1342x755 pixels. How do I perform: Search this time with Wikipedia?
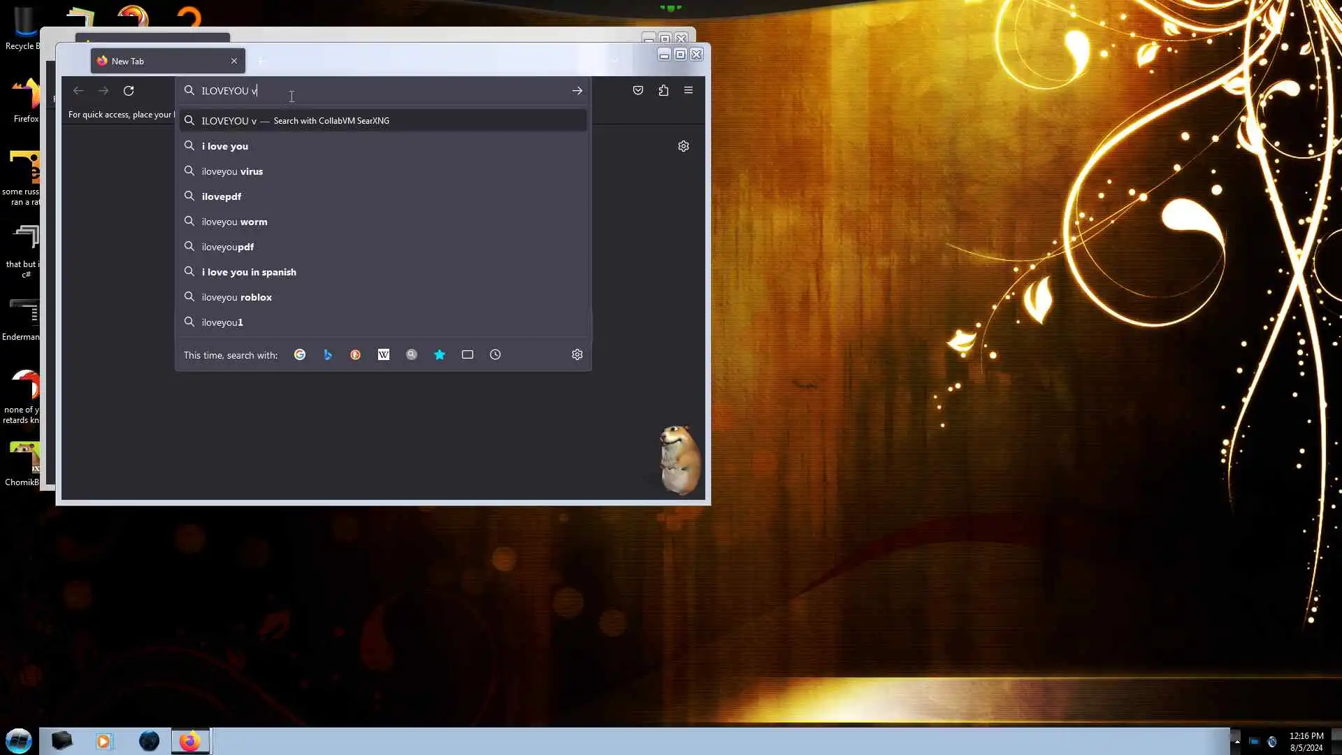tap(384, 355)
